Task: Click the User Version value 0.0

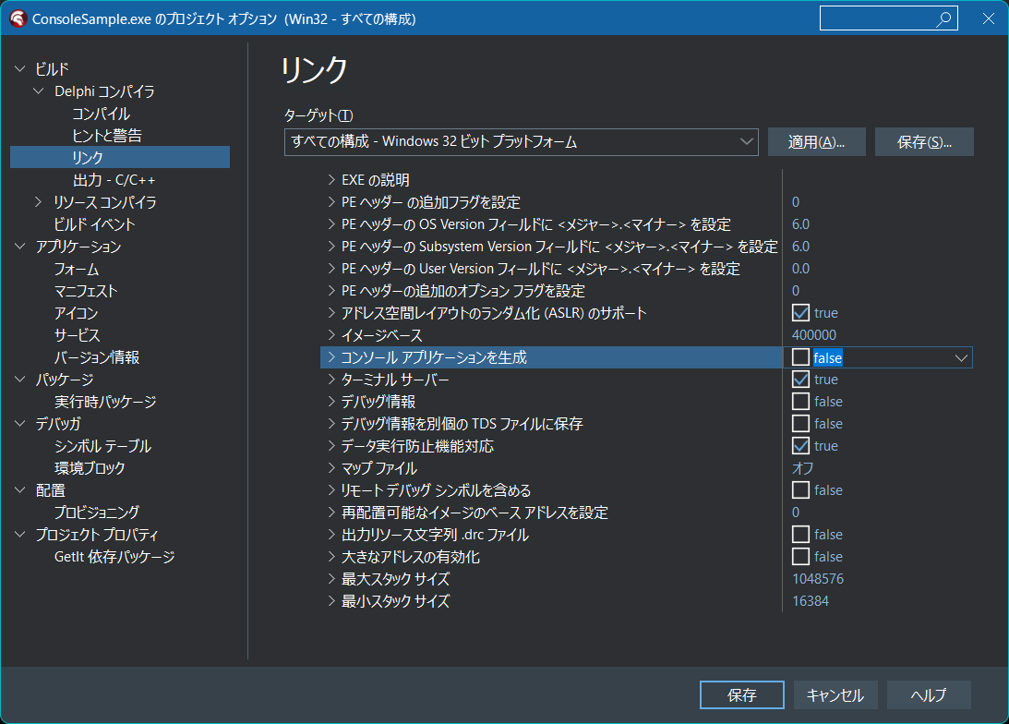Action: [x=800, y=269]
